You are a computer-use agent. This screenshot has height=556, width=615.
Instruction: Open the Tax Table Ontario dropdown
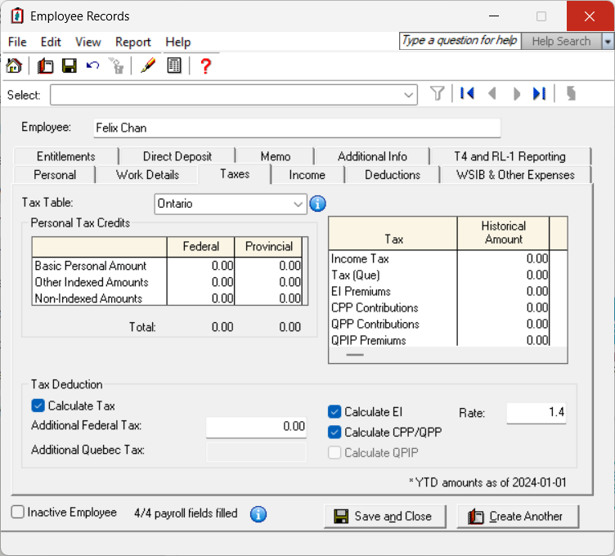pos(298,204)
